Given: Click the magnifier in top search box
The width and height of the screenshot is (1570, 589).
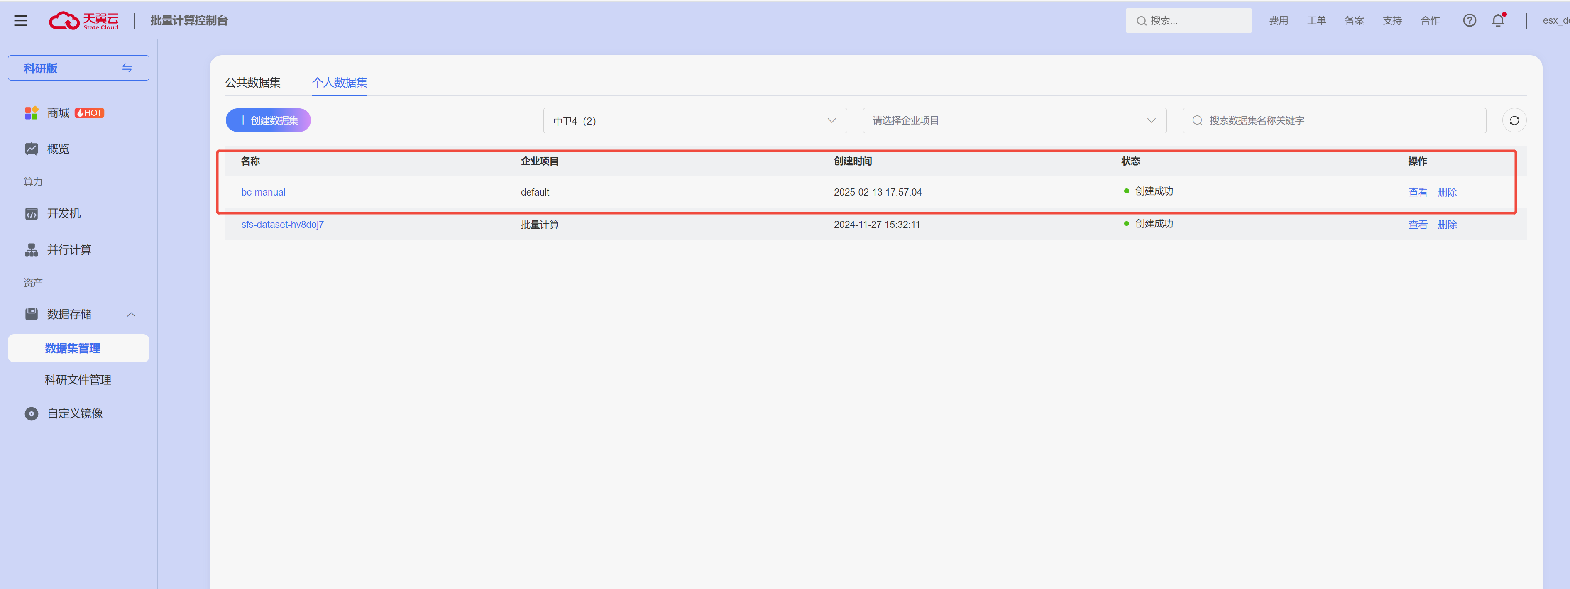Looking at the screenshot, I should (x=1141, y=21).
